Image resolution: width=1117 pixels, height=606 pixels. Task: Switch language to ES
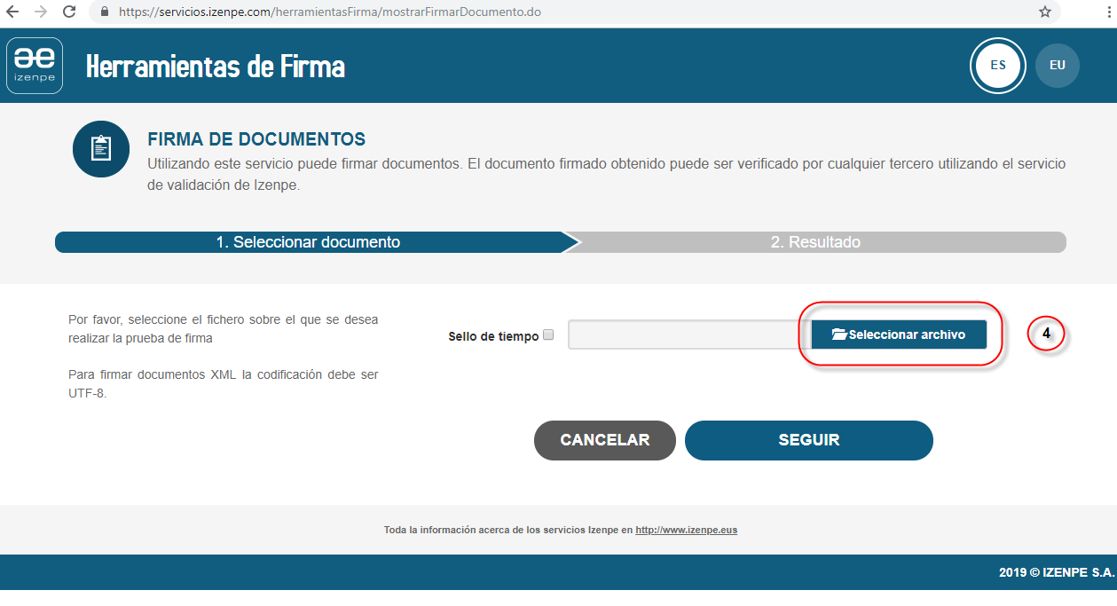(998, 66)
